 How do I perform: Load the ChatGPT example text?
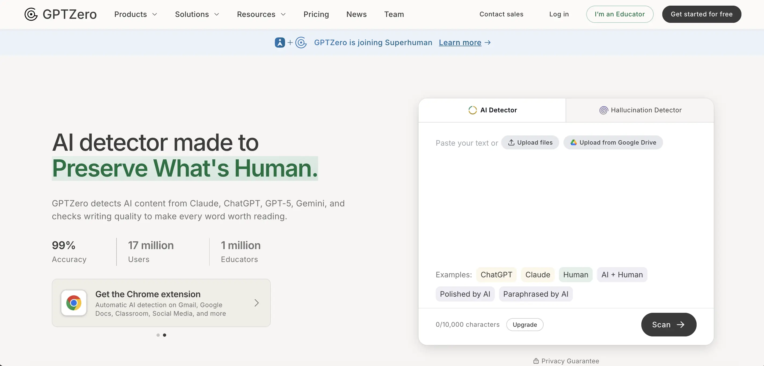pos(496,275)
